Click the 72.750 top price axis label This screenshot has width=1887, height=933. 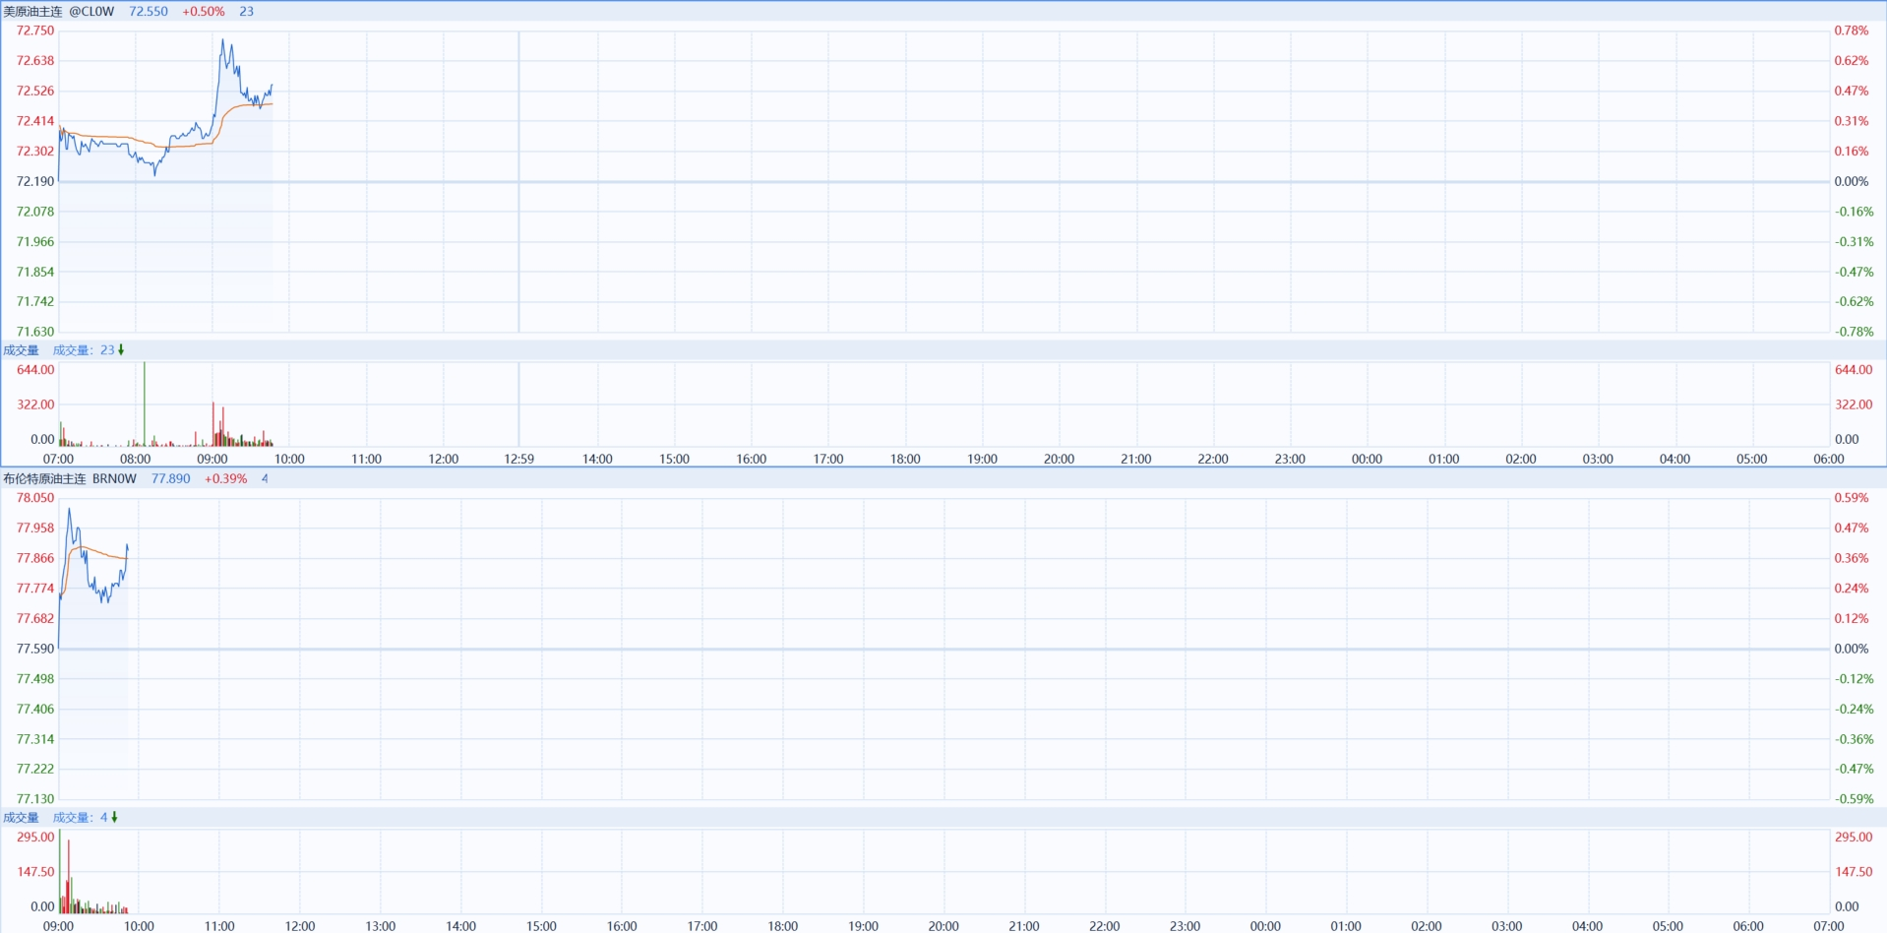pos(35,31)
